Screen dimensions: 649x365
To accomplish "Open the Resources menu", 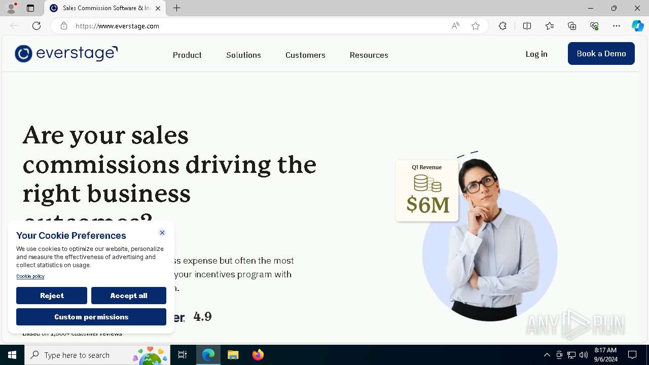I will click(x=369, y=55).
